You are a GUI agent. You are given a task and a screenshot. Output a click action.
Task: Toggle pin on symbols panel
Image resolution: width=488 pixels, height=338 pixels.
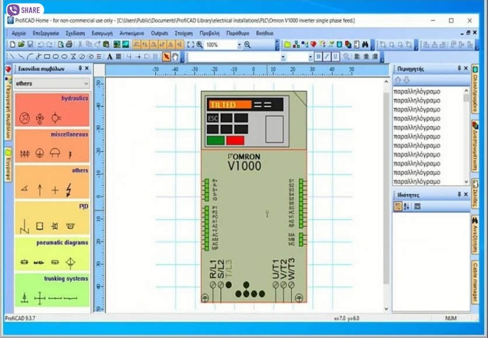pos(80,68)
